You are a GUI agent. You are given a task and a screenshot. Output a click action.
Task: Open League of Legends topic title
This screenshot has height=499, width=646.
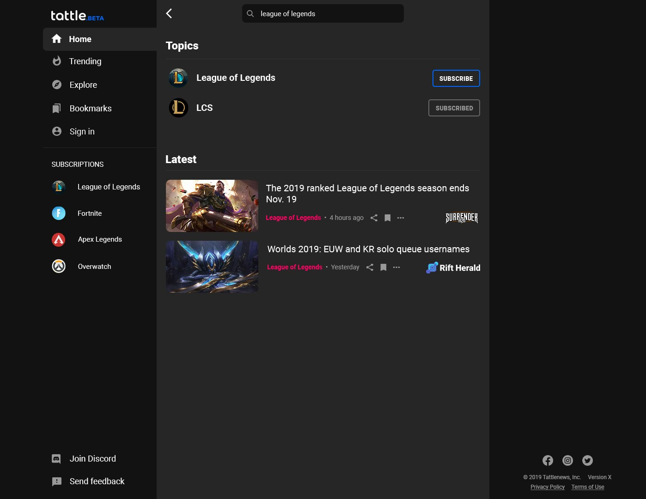coord(236,78)
